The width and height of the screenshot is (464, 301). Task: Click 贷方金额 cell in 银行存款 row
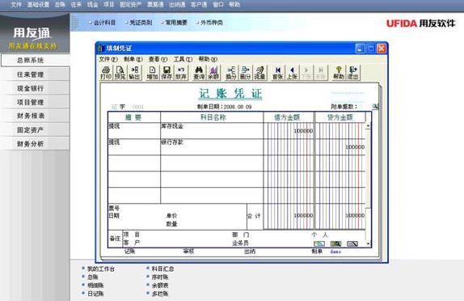click(x=340, y=147)
